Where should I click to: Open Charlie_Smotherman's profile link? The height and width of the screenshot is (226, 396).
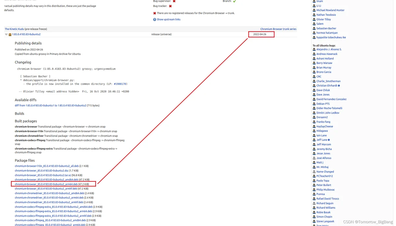coord(328,81)
